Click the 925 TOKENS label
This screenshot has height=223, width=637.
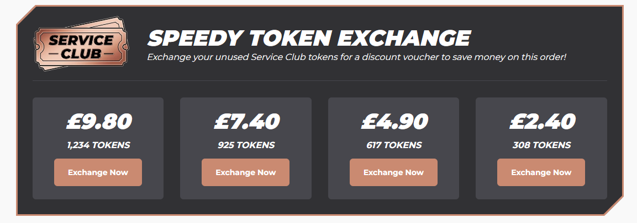(246, 145)
